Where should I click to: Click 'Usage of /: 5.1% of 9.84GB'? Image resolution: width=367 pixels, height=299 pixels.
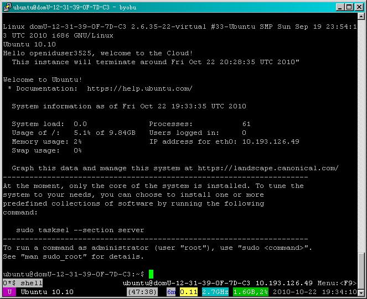tap(74, 133)
